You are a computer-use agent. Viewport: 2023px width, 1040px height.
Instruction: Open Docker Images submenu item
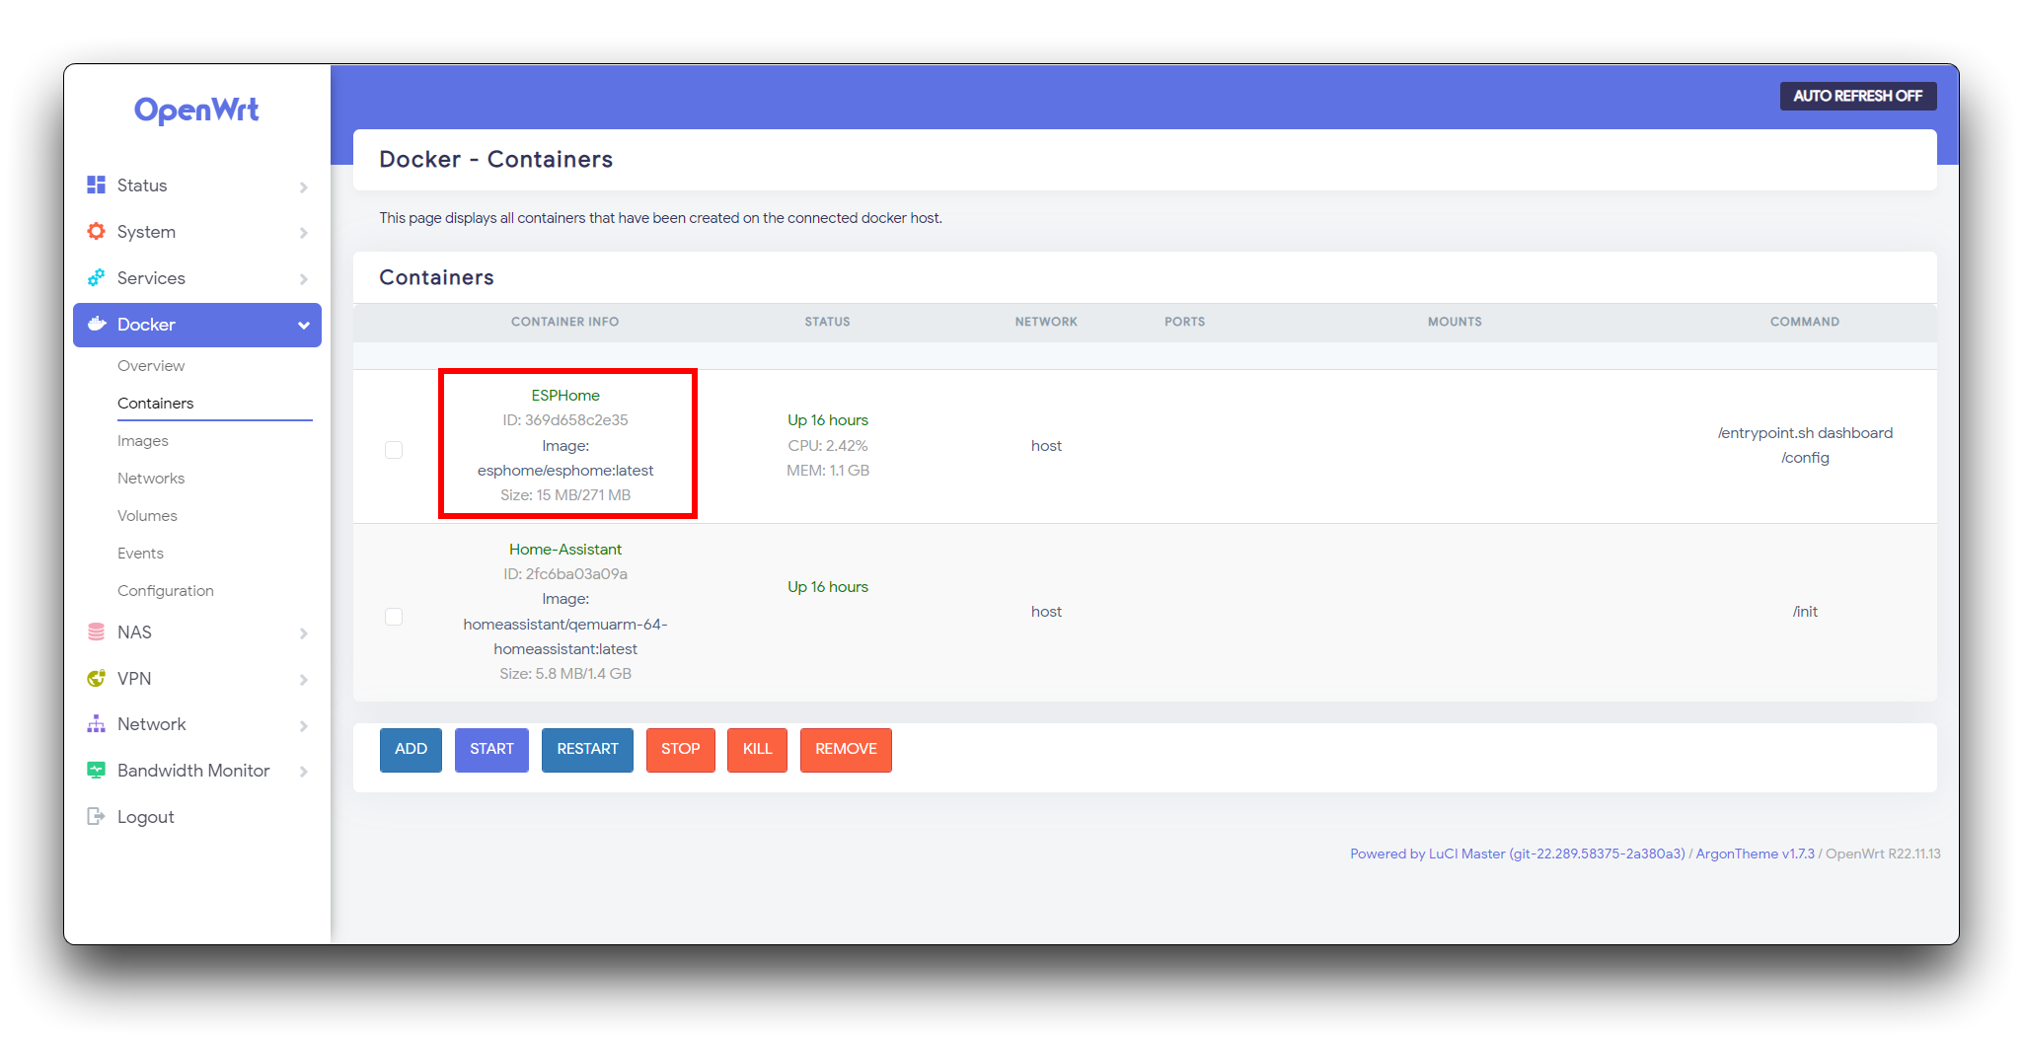point(143,440)
